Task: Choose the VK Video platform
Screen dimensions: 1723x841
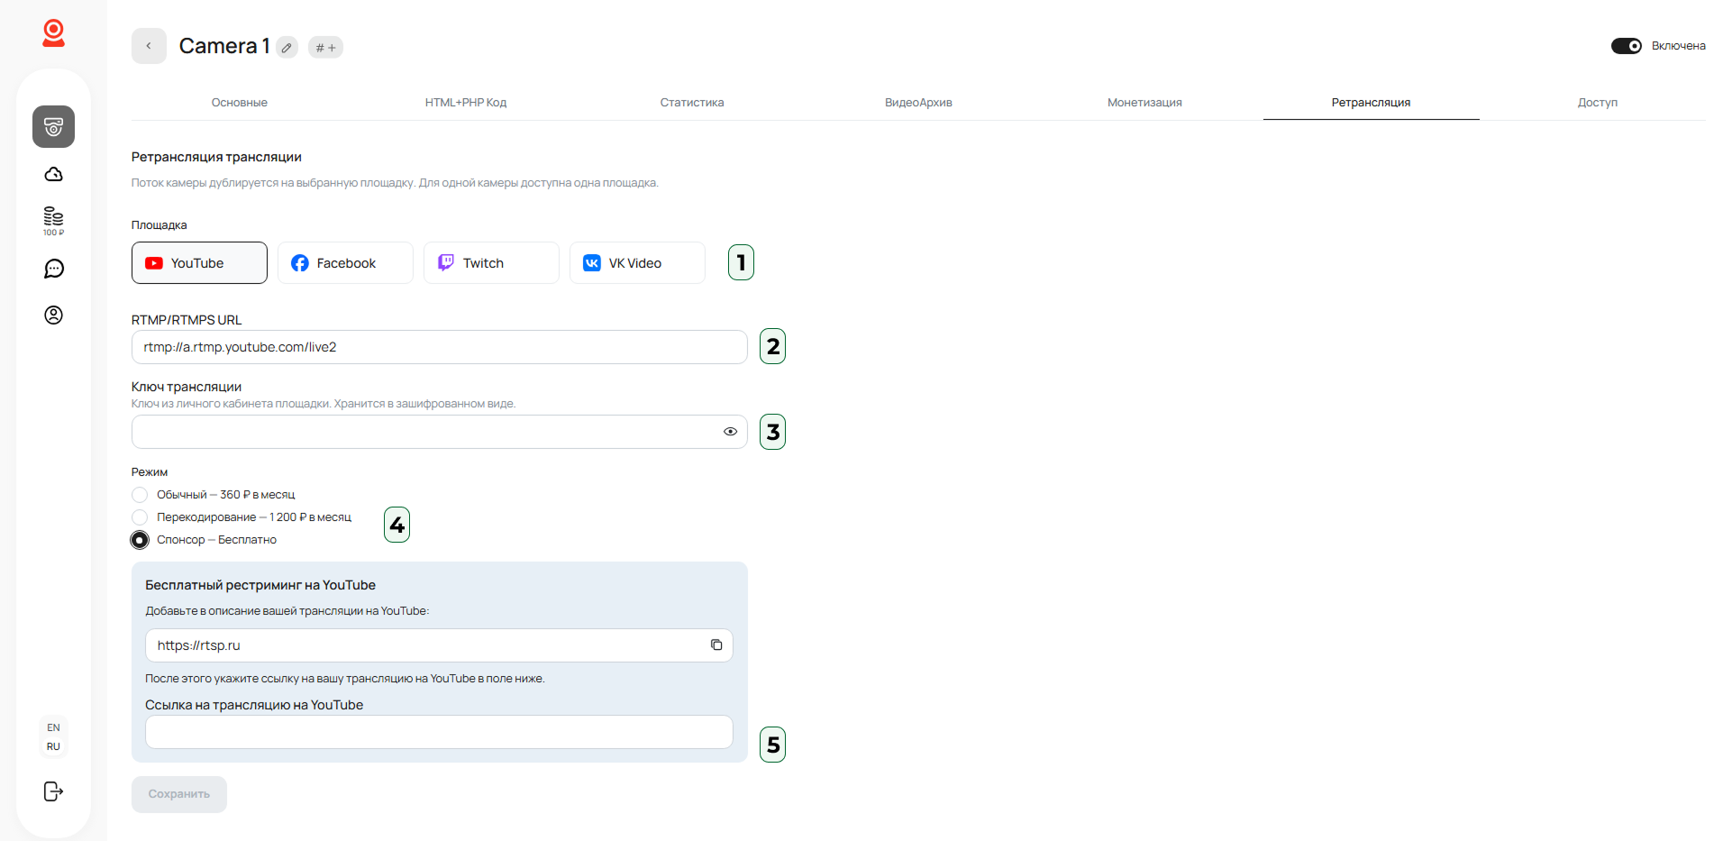Action: coord(637,263)
